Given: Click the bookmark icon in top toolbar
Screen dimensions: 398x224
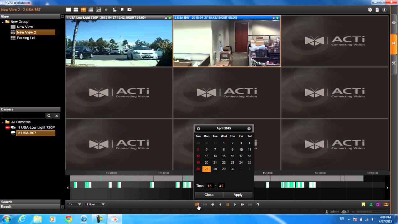Looking at the screenshot, I should (x=122, y=10).
